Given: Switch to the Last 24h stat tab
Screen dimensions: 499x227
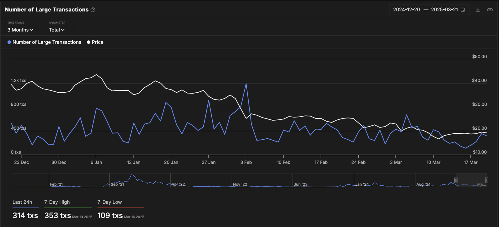Looking at the screenshot, I should tap(22, 202).
